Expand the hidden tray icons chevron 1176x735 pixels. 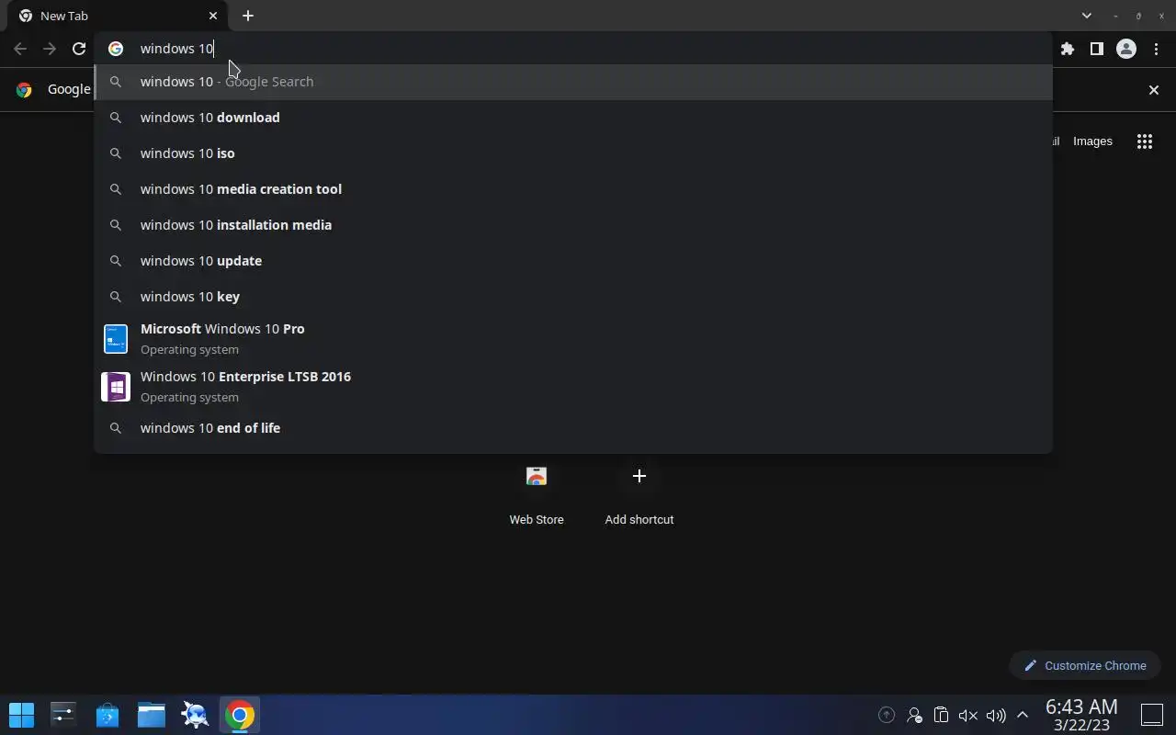tap(1022, 715)
